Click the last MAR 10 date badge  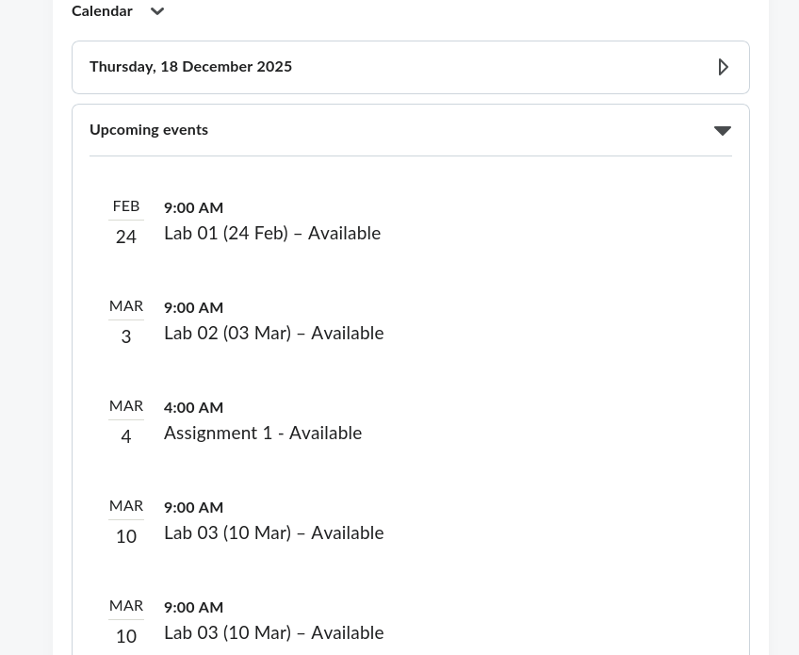[x=126, y=622]
